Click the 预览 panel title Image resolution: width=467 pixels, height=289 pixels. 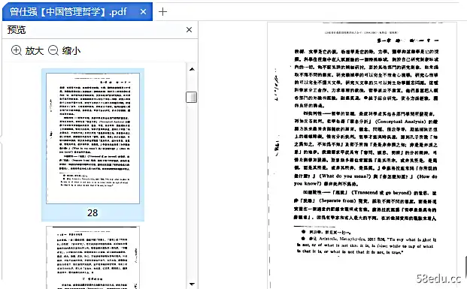(x=17, y=30)
